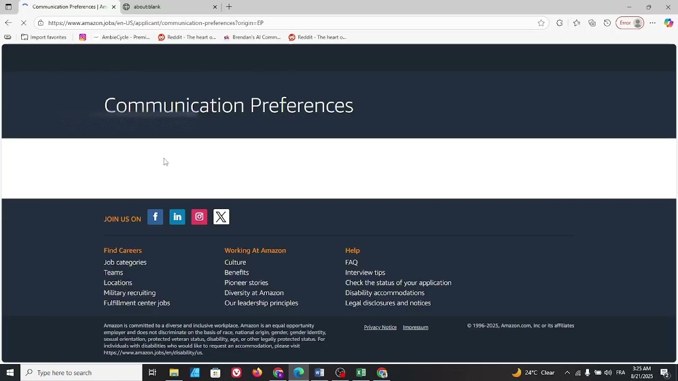This screenshot has height=381, width=678.
Task: Open Amazon X (Twitter) icon
Action: tap(221, 217)
